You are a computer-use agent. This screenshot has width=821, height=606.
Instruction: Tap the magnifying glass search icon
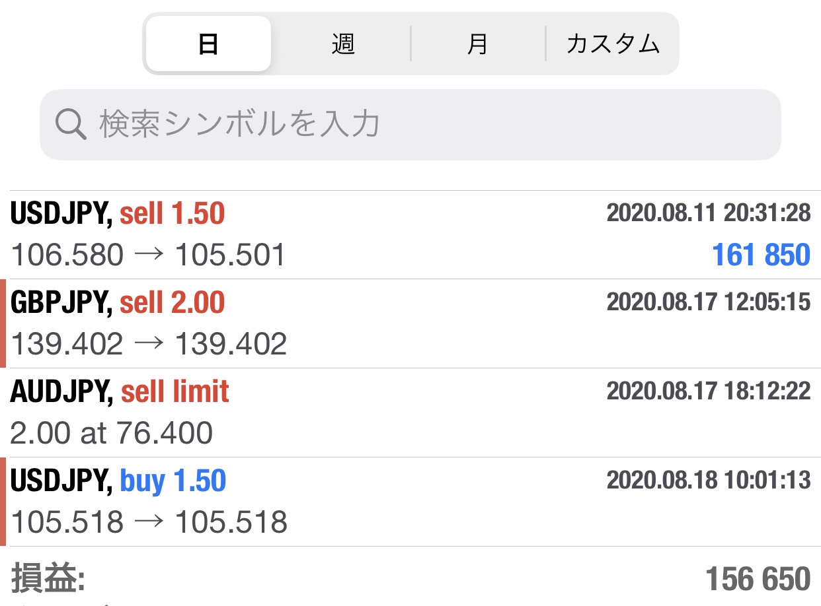pos(71,125)
